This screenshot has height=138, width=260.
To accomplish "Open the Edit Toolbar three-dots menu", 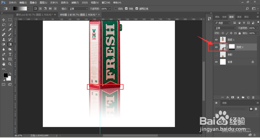I will (x=3, y=69).
